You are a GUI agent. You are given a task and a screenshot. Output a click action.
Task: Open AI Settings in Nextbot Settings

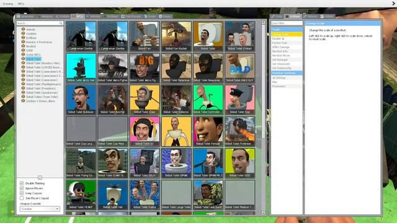tap(287, 78)
